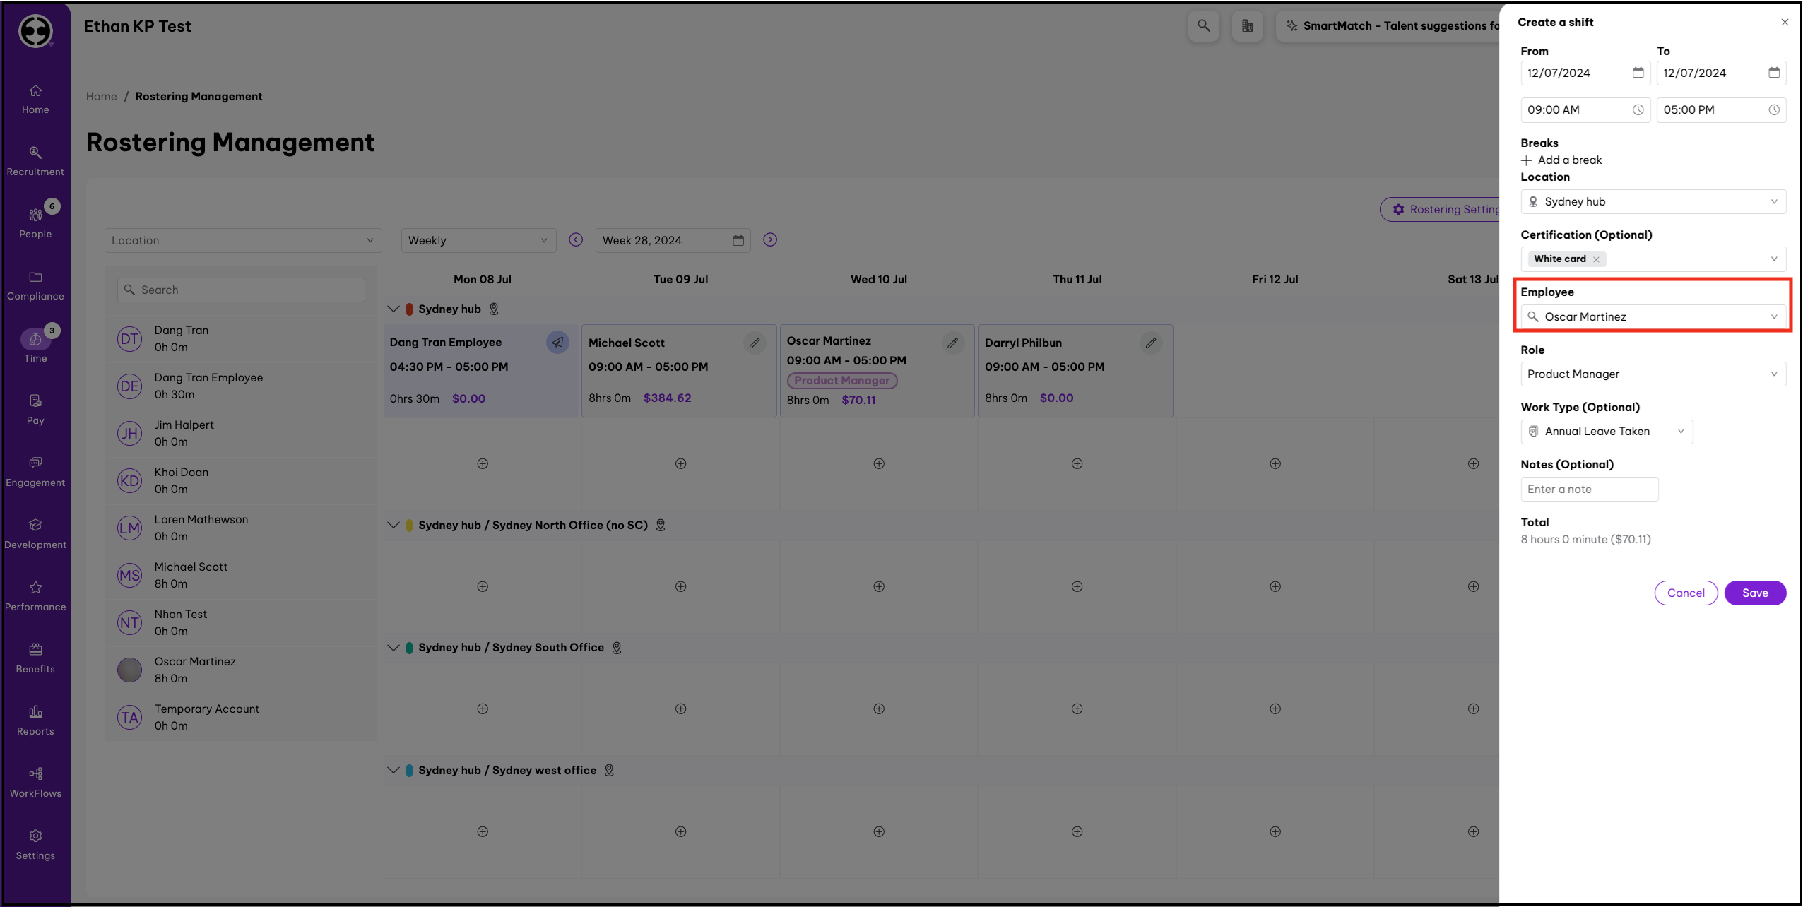Click the Cancel button

1685,593
